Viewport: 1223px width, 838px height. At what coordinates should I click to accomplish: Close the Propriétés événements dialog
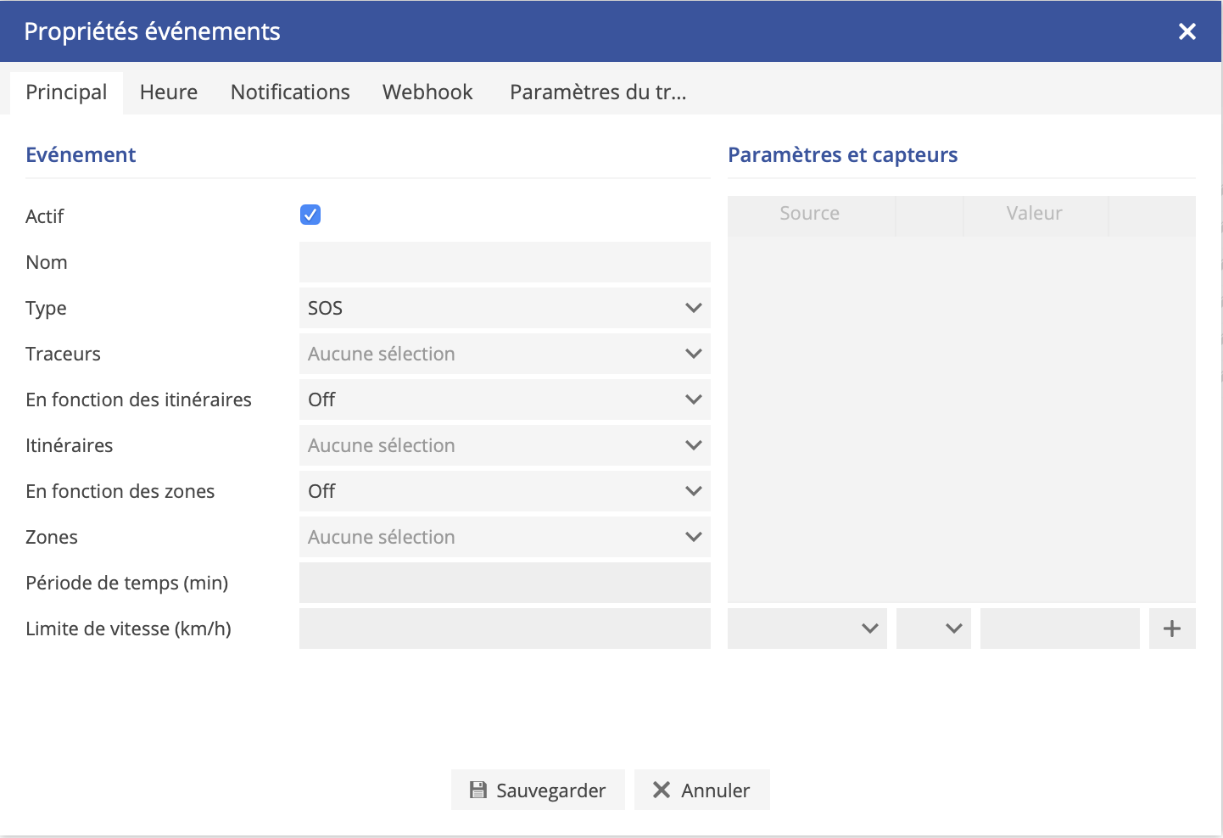pyautogui.click(x=1187, y=31)
